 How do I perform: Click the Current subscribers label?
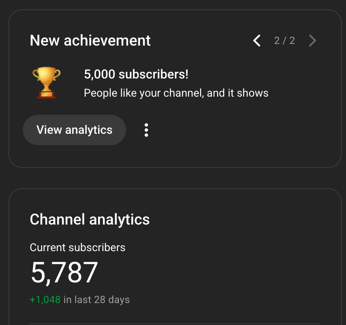[77, 247]
